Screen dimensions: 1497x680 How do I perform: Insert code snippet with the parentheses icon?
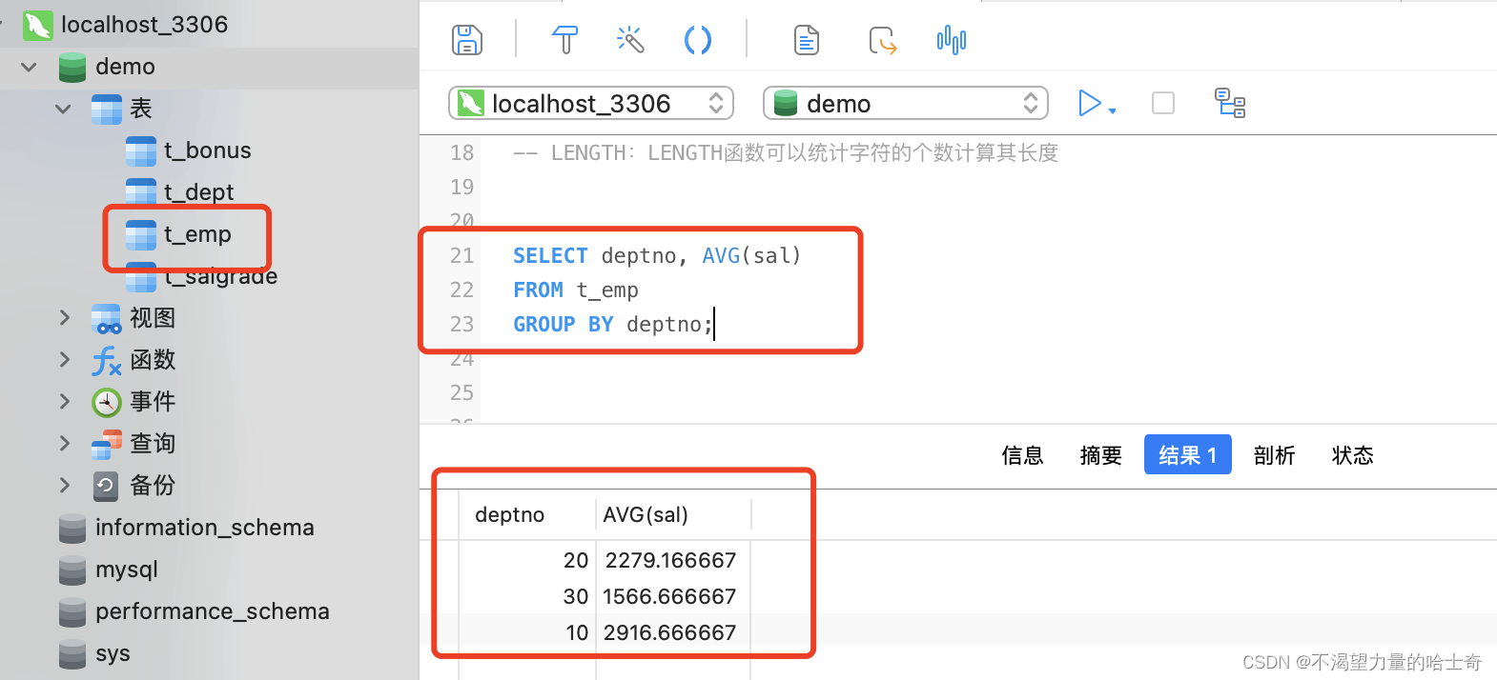click(x=698, y=40)
